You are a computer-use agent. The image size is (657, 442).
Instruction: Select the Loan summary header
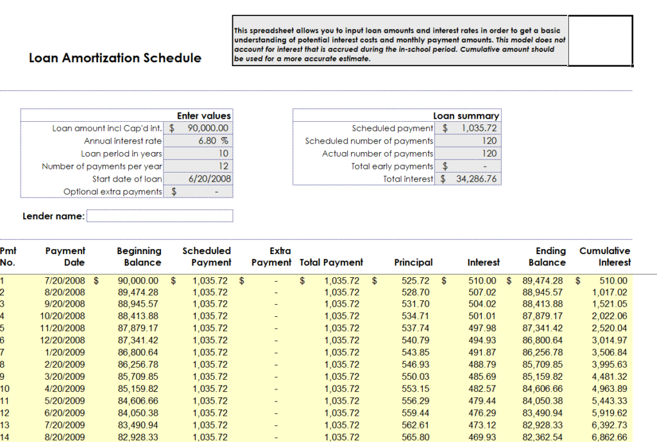tap(466, 115)
